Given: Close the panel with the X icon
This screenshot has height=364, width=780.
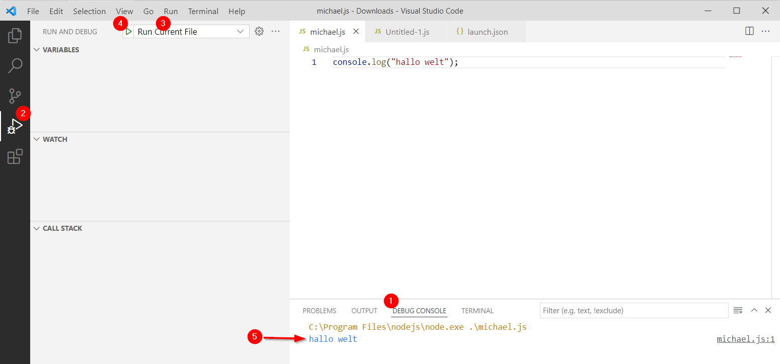Looking at the screenshot, I should click(x=768, y=310).
